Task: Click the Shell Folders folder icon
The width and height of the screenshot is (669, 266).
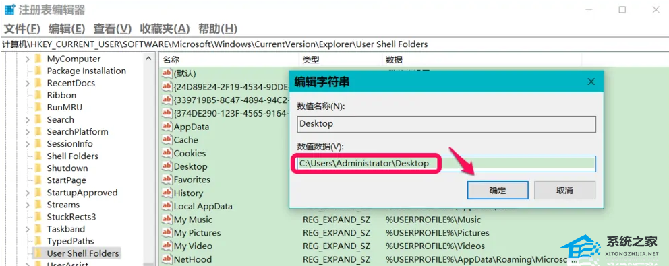Action: 38,156
